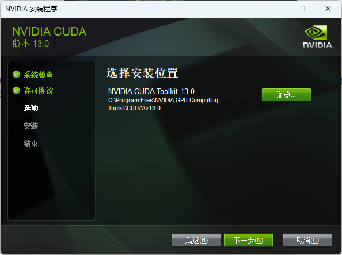Minimize the NVIDIA installer window

coord(276,9)
